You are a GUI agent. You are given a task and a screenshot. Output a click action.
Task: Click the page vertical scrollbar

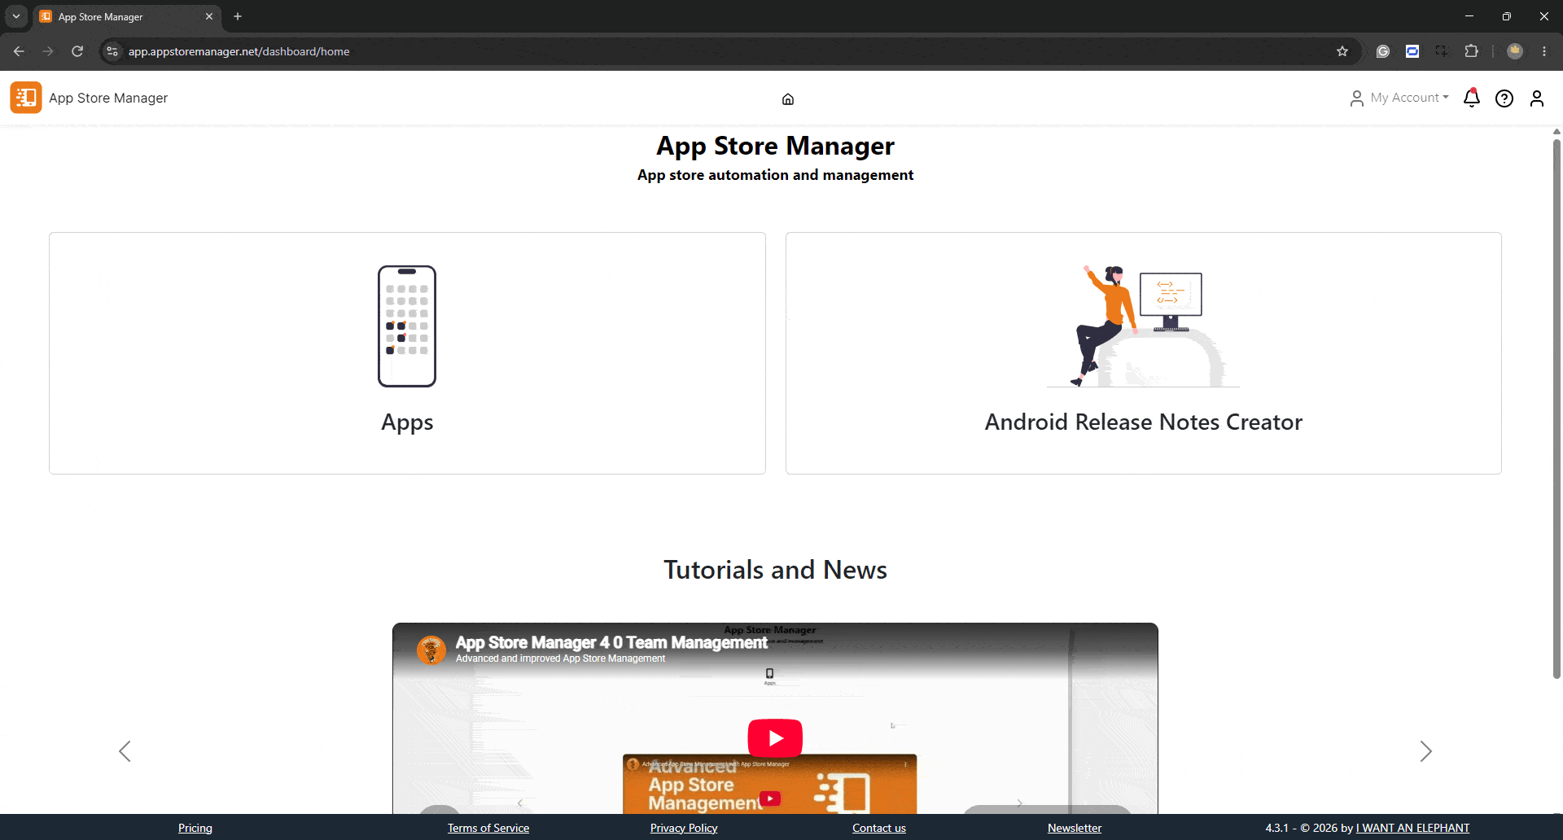[x=1556, y=407]
